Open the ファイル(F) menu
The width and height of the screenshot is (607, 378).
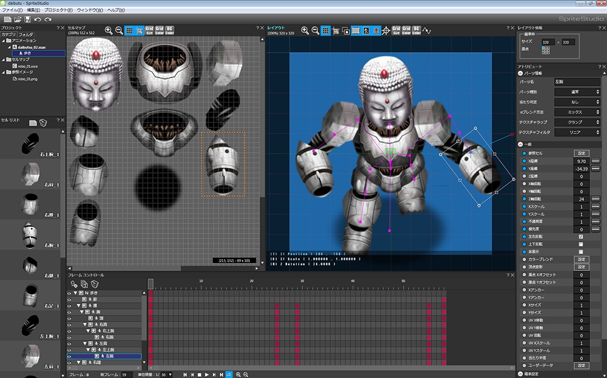(x=12, y=10)
